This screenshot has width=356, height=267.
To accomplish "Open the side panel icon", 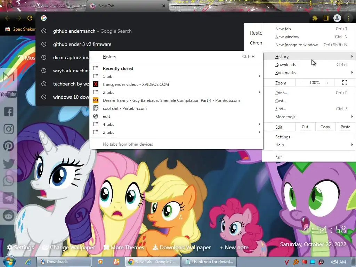I will [326, 18].
